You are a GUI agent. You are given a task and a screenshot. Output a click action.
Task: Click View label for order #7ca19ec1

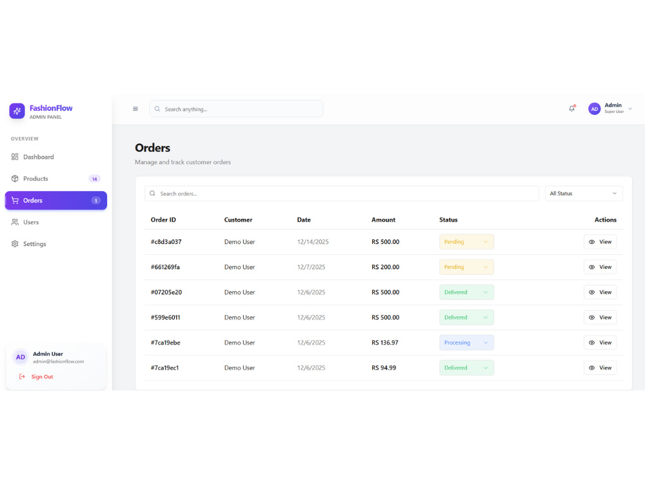[x=606, y=368]
